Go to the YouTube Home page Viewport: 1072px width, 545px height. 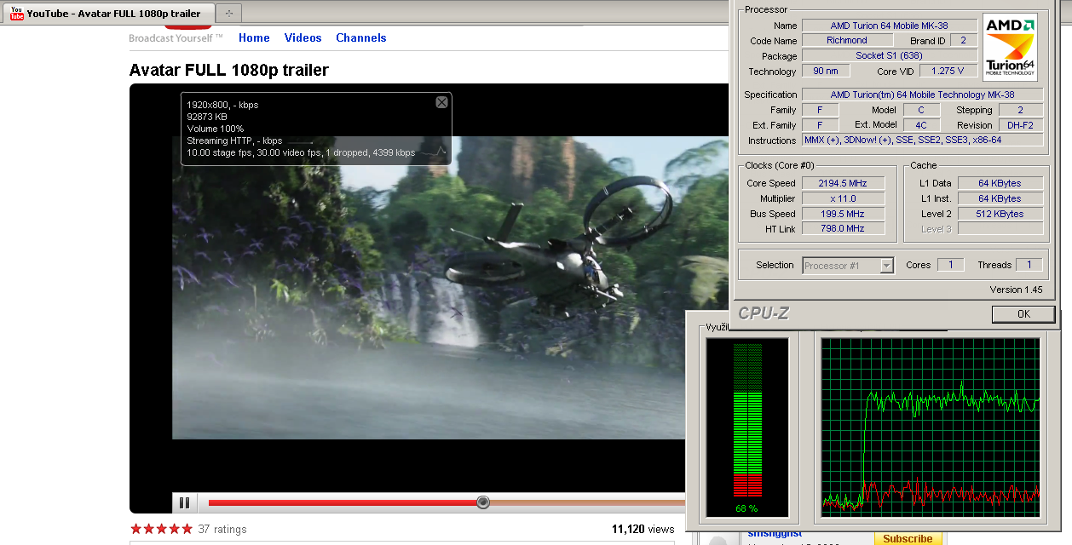click(254, 37)
